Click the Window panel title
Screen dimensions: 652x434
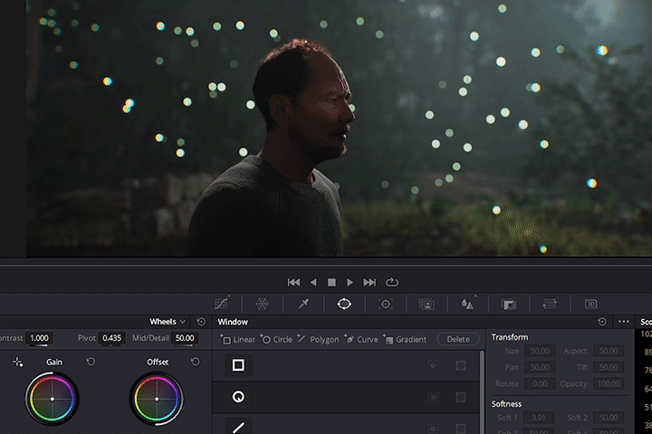click(233, 322)
